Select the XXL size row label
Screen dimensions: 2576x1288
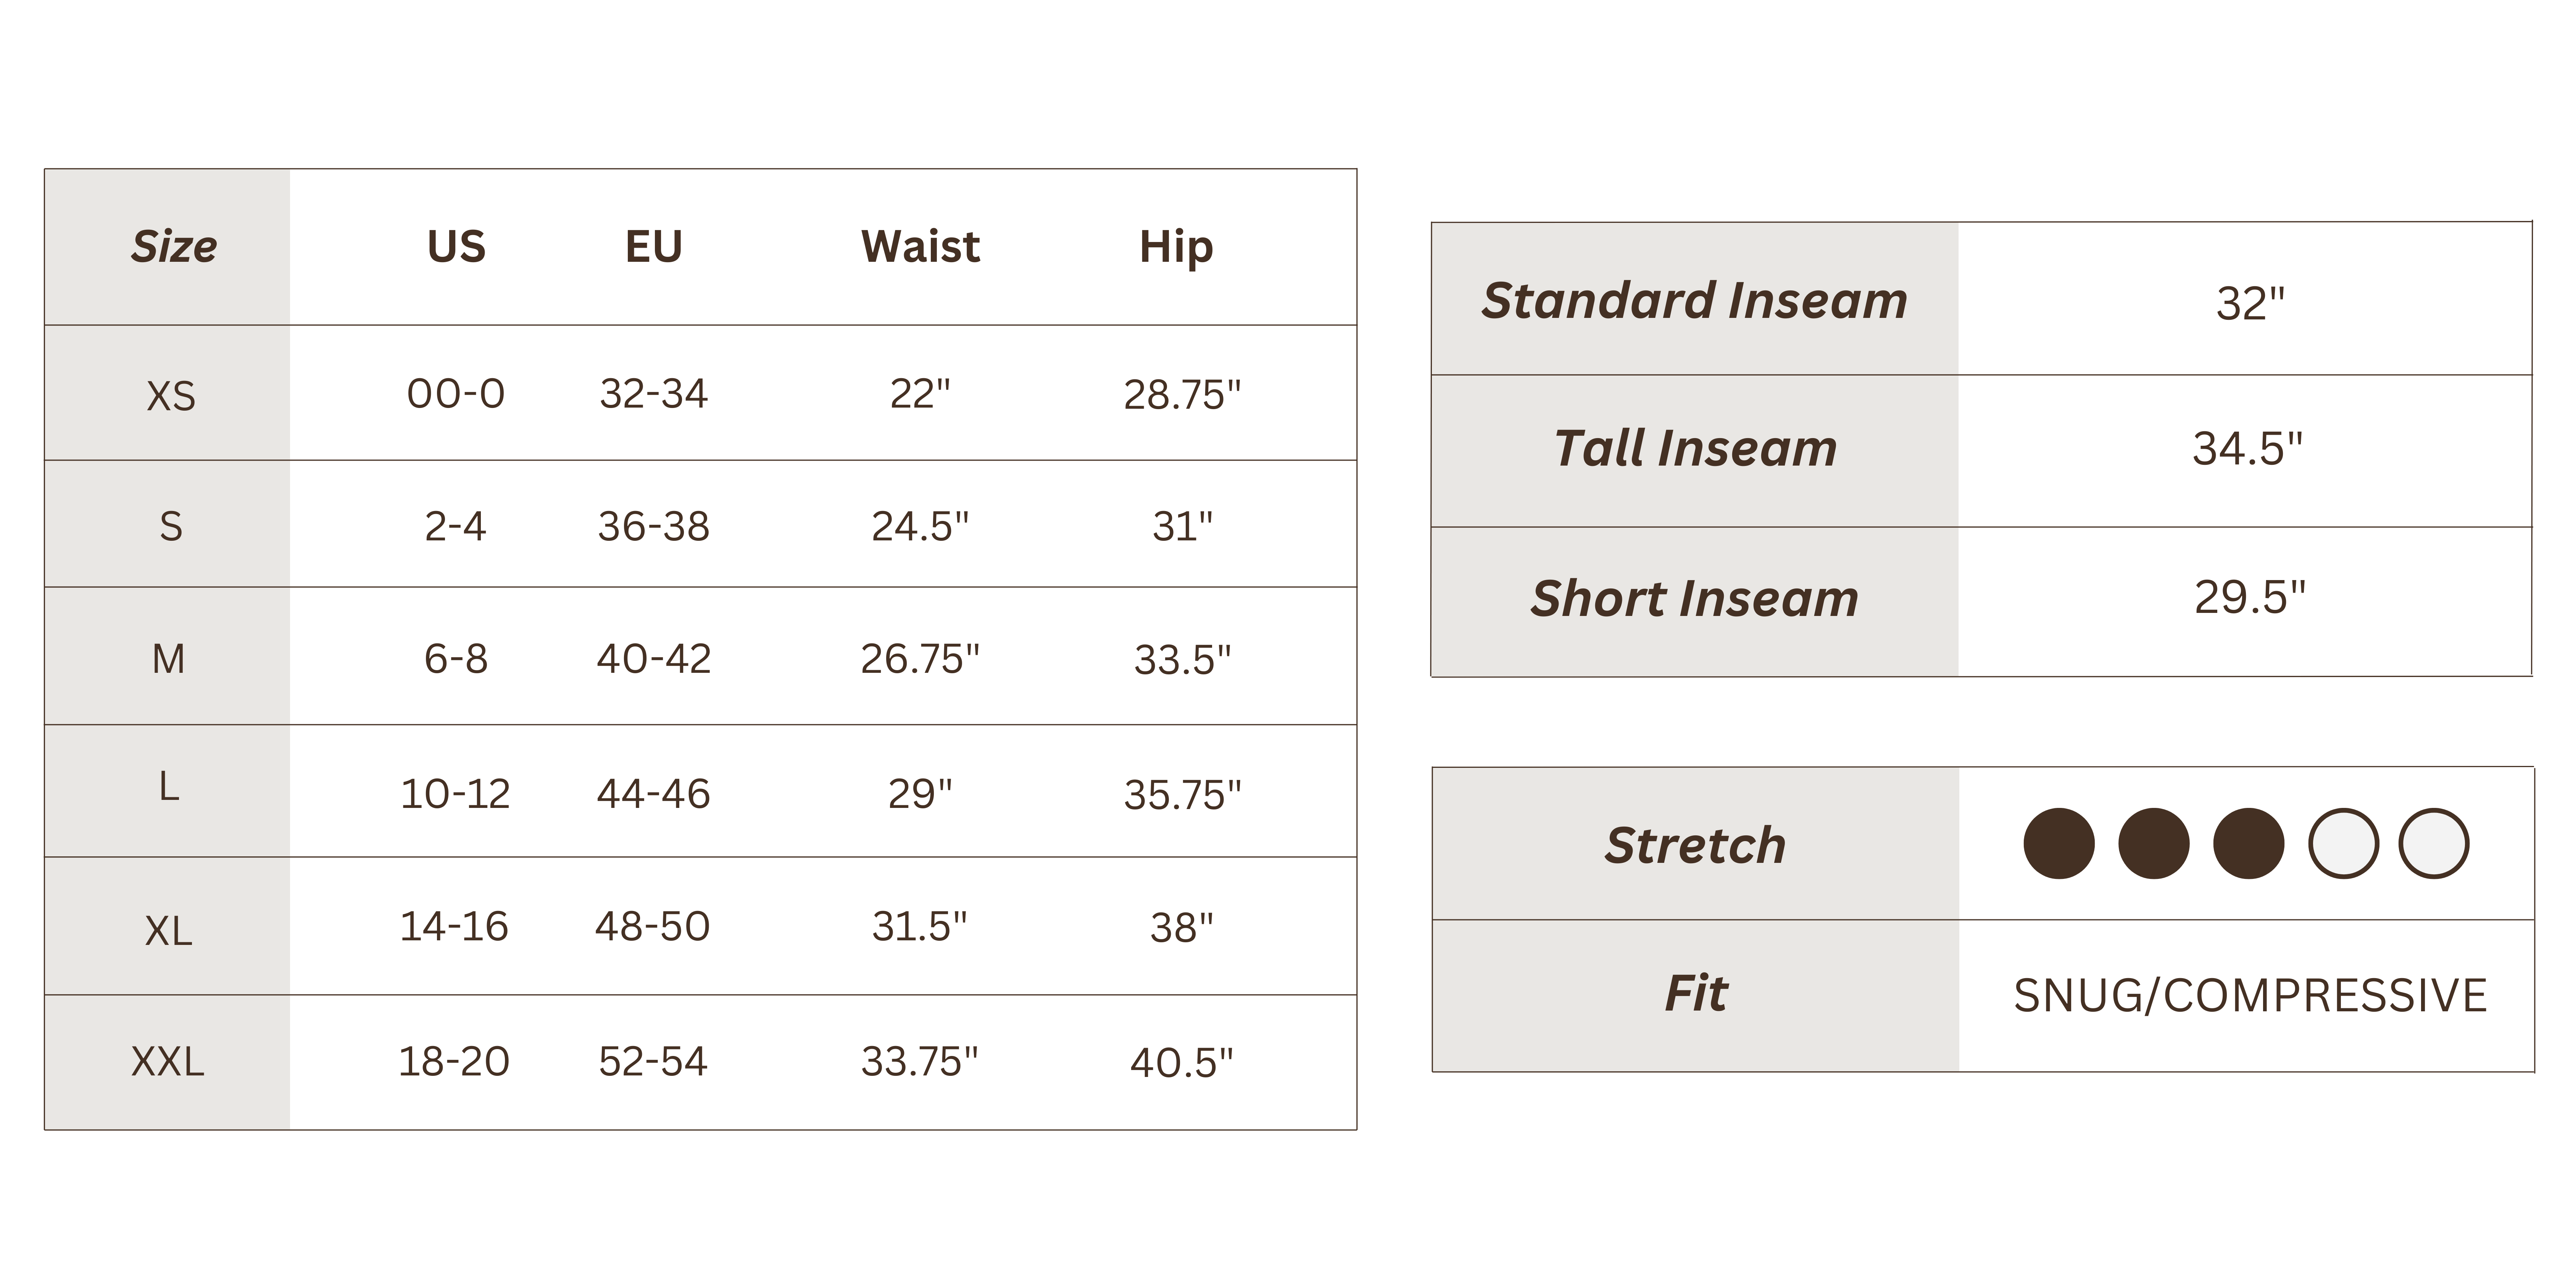[x=167, y=1061]
